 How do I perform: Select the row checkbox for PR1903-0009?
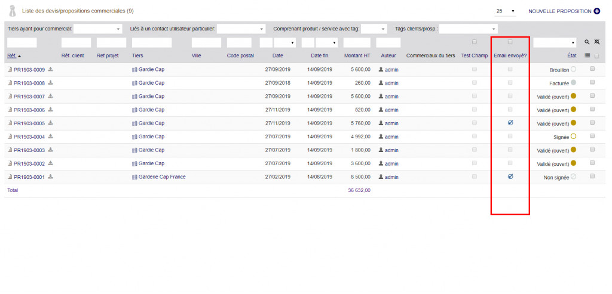(592, 69)
